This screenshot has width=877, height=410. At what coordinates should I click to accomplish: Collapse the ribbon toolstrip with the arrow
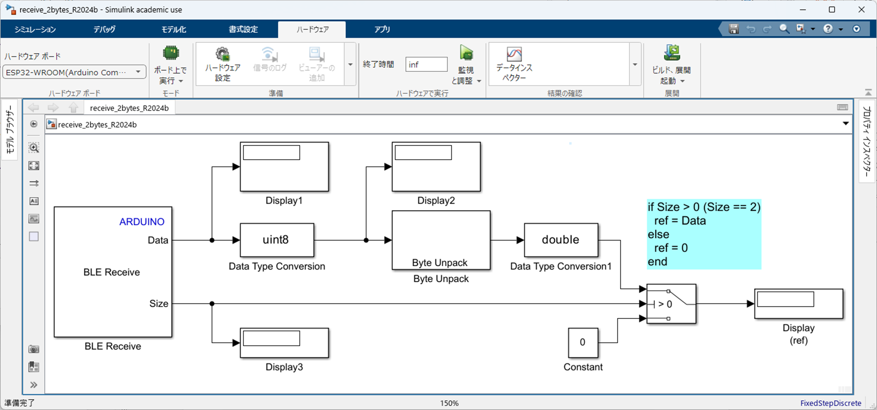point(868,93)
